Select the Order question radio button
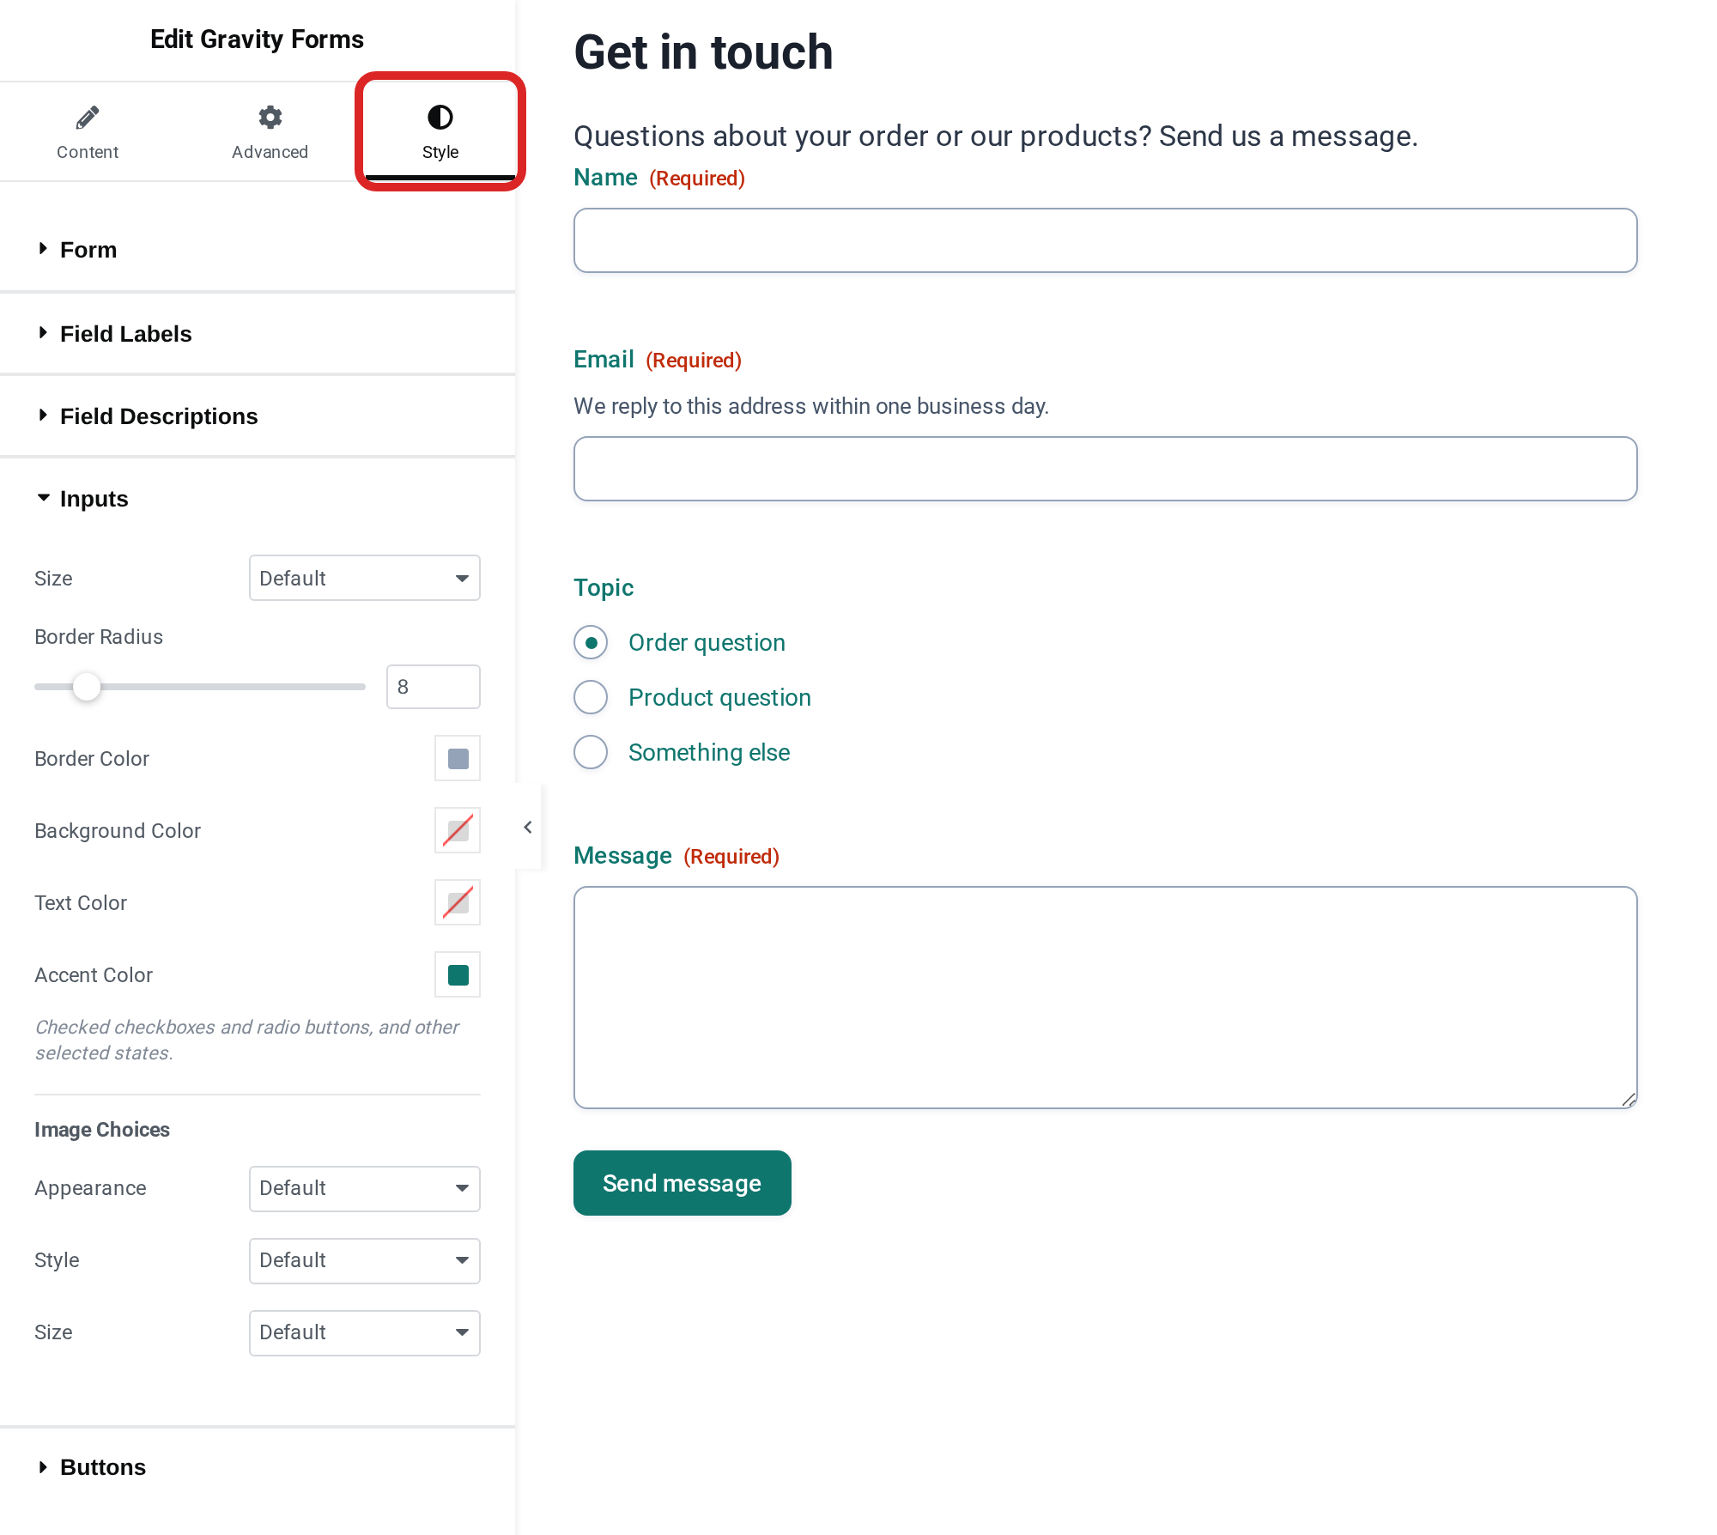 click(591, 642)
